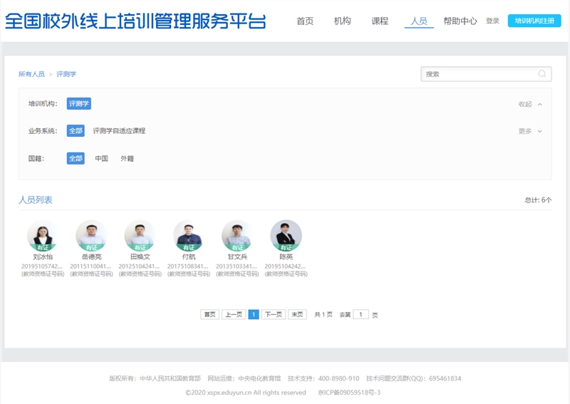Click the 下一页 pagination button
Viewport: 570px width, 404px height.
pos(274,314)
